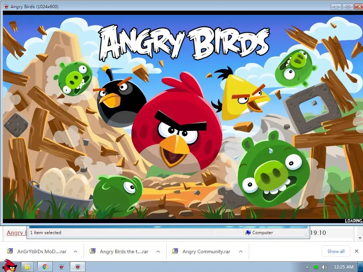
Task: Click the browser scrollbar down arrow
Action: pyautogui.click(x=360, y=238)
